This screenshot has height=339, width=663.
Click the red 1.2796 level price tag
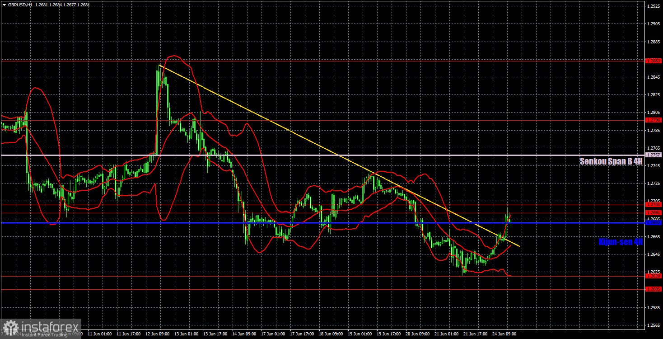[654, 120]
